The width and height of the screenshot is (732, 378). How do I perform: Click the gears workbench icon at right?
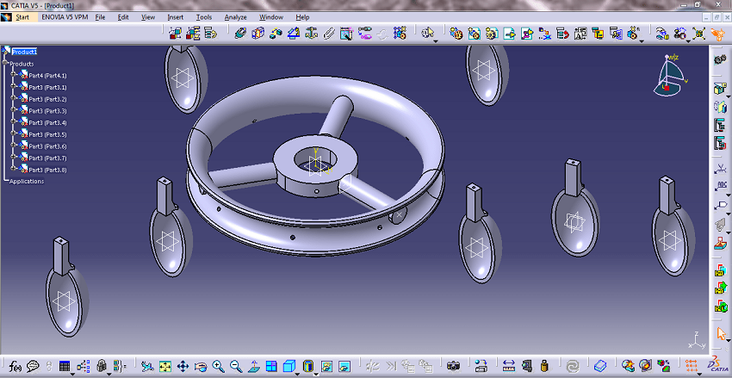720,59
